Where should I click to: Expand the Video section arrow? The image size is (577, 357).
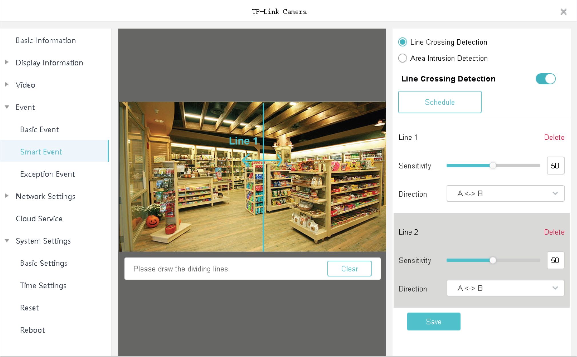click(x=7, y=85)
